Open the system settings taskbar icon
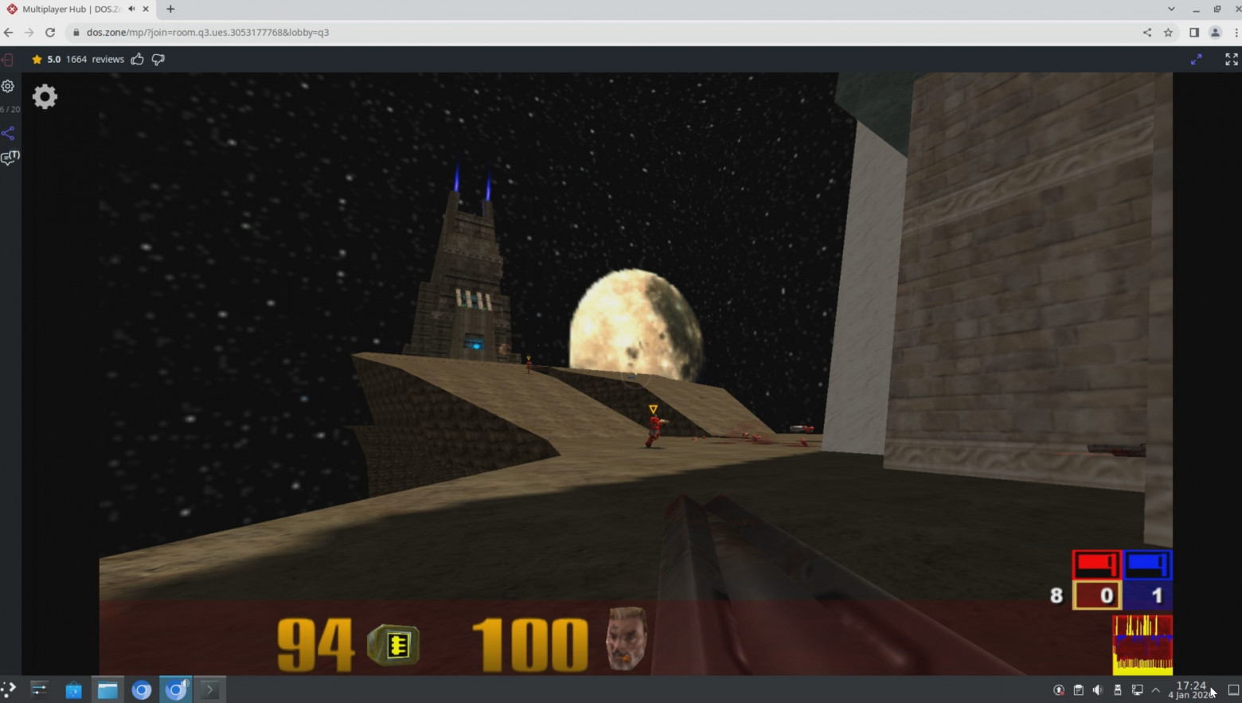1242x703 pixels. 39,689
